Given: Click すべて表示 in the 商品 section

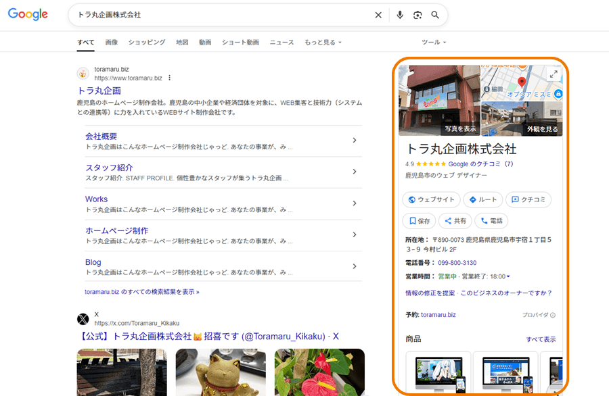Looking at the screenshot, I should [541, 339].
